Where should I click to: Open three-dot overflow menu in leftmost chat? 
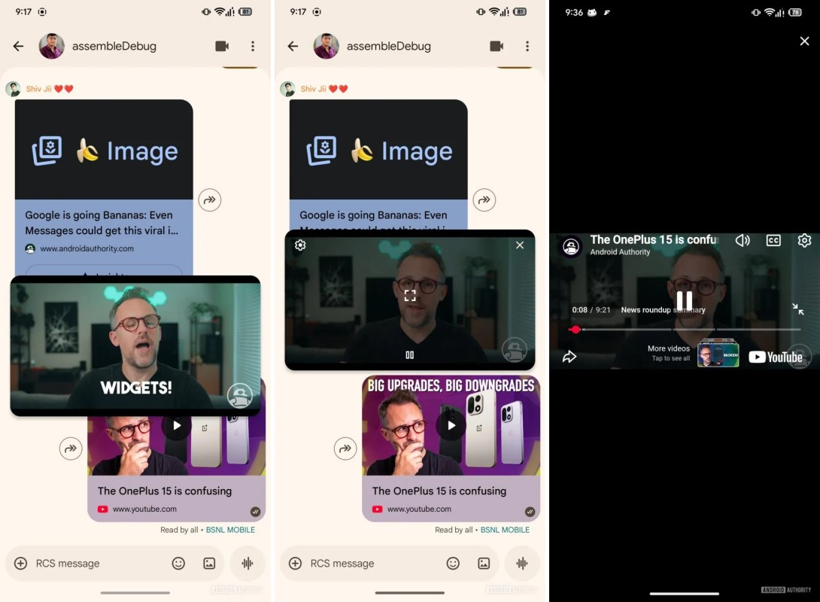pos(253,47)
